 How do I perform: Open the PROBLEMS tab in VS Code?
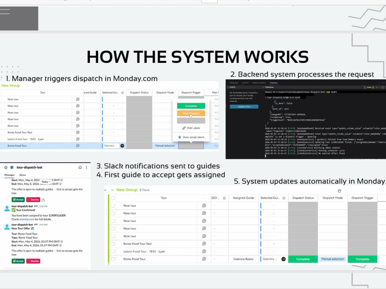pyautogui.click(x=234, y=83)
